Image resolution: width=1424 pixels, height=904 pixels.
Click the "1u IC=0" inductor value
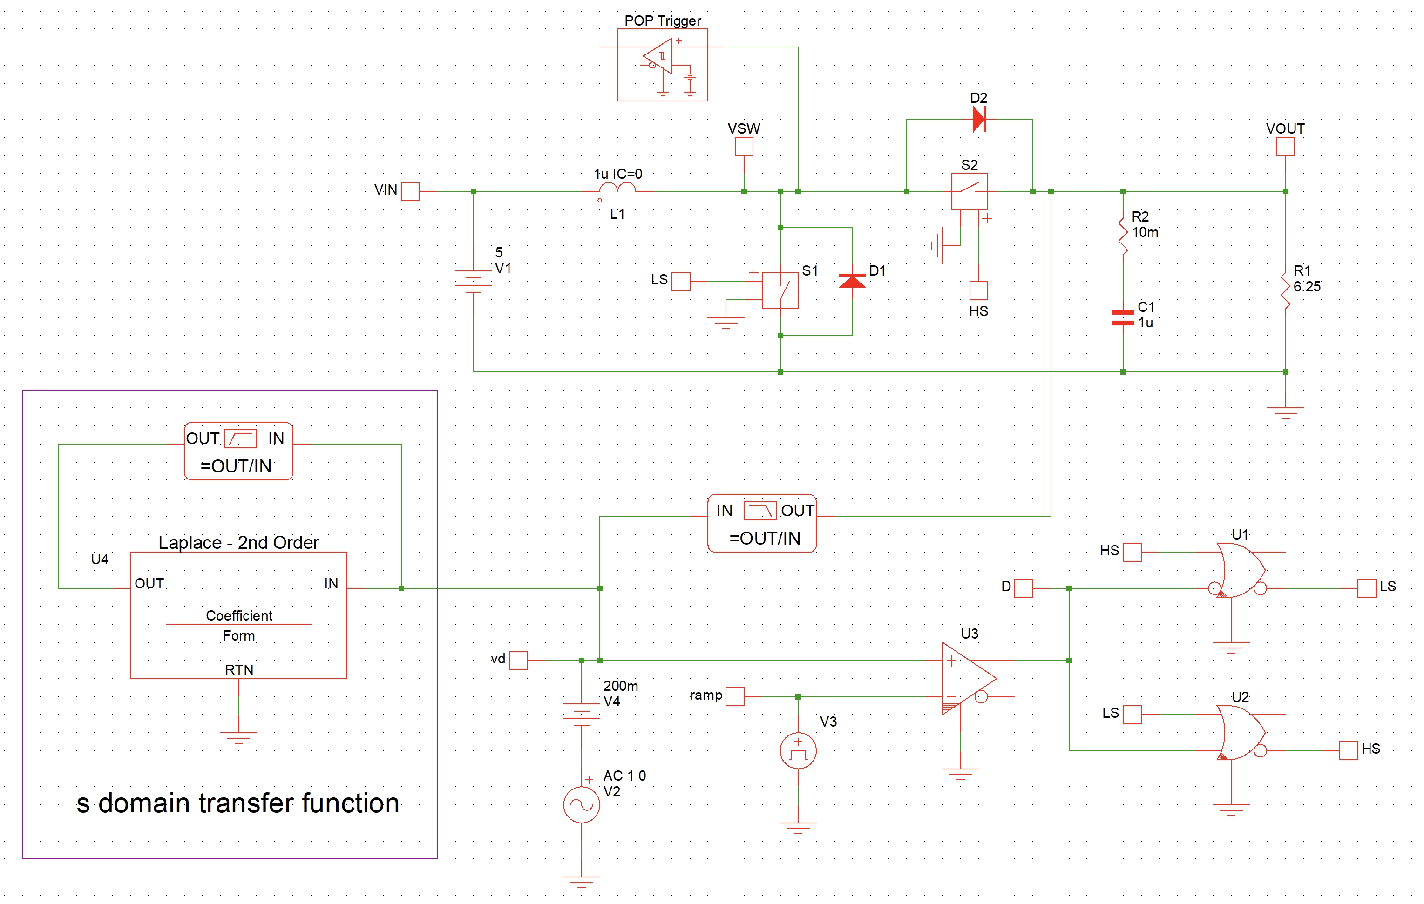pyautogui.click(x=618, y=174)
